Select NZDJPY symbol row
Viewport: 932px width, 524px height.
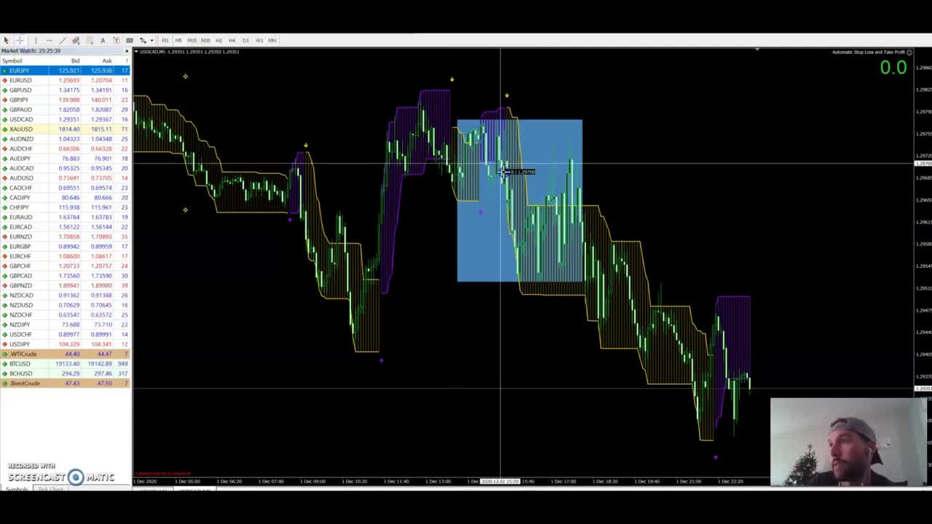[66, 325]
